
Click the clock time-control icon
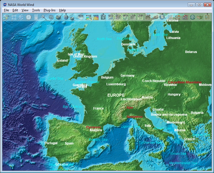coord(29,17)
